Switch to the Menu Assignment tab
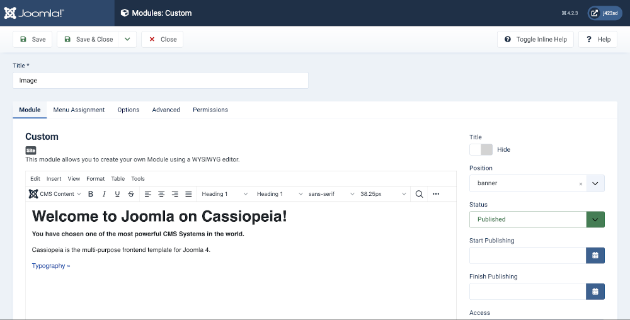The height and width of the screenshot is (320, 630). tap(79, 110)
